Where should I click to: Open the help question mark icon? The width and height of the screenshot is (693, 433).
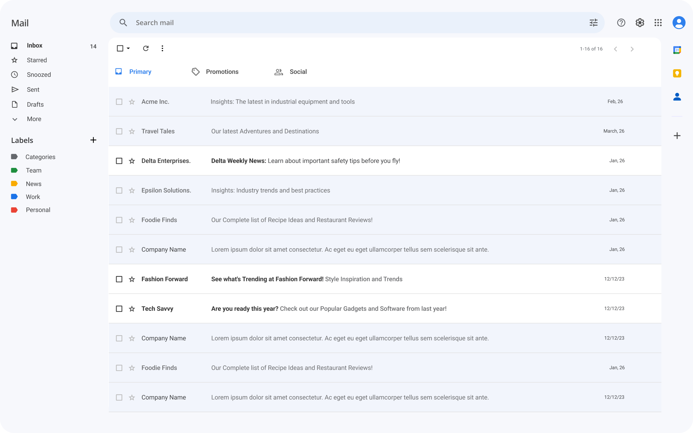tap(621, 23)
